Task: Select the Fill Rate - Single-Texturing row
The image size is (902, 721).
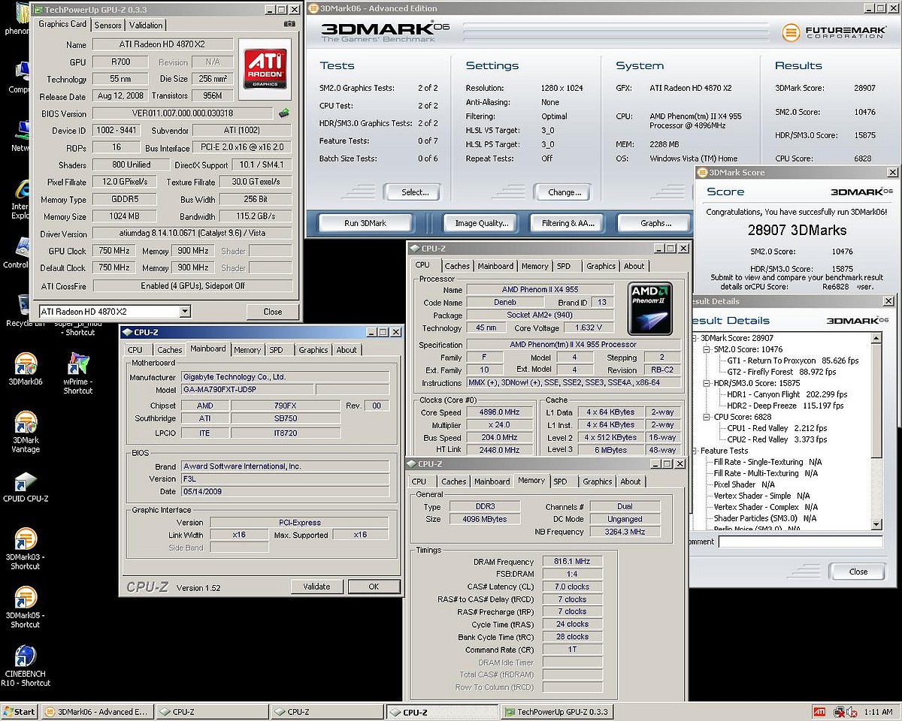Action: coord(767,462)
